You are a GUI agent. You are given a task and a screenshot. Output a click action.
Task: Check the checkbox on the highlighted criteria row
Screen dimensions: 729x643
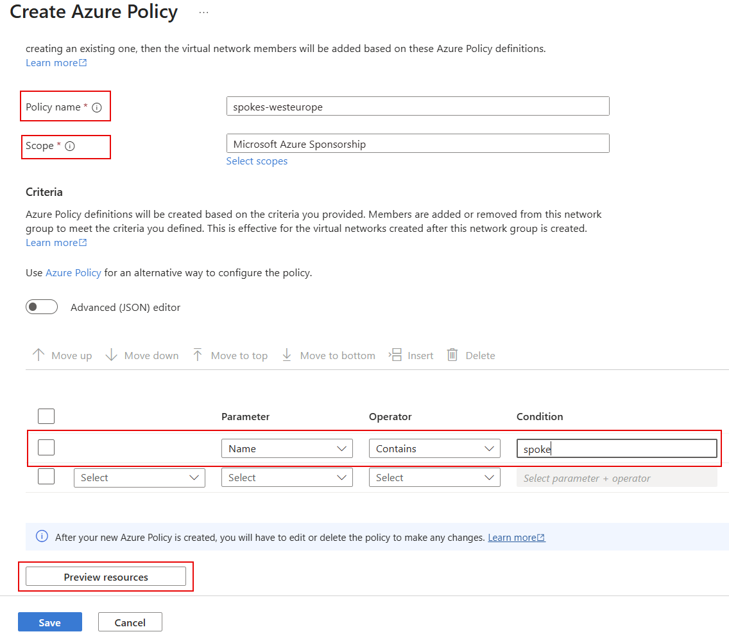pyautogui.click(x=46, y=447)
